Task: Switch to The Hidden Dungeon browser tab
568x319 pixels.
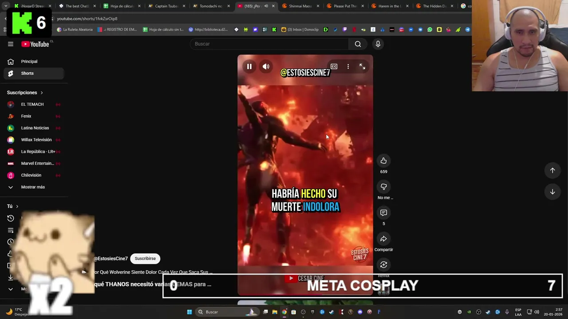Action: (434, 6)
